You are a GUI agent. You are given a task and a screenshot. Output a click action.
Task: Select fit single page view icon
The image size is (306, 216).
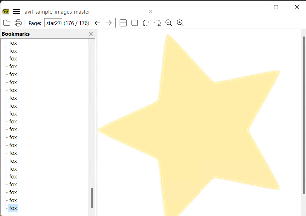pyautogui.click(x=135, y=23)
